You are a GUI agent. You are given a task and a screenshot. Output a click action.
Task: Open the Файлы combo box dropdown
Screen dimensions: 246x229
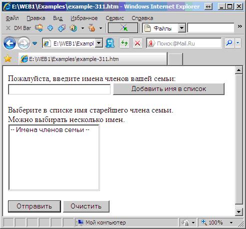(x=181, y=28)
